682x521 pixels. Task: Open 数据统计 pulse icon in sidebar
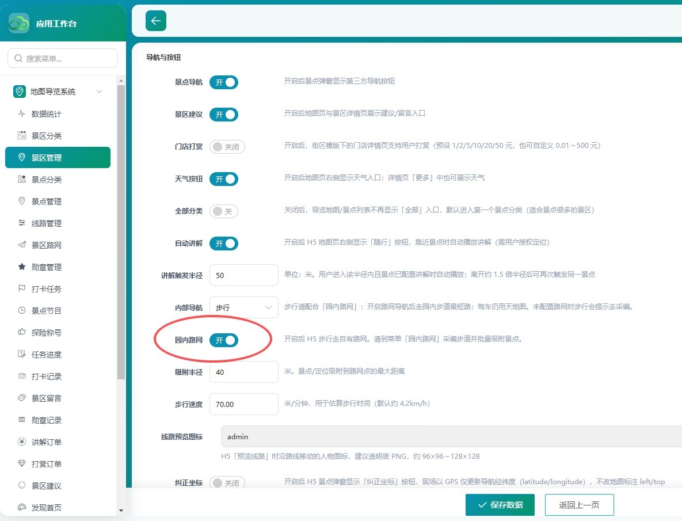(22, 113)
